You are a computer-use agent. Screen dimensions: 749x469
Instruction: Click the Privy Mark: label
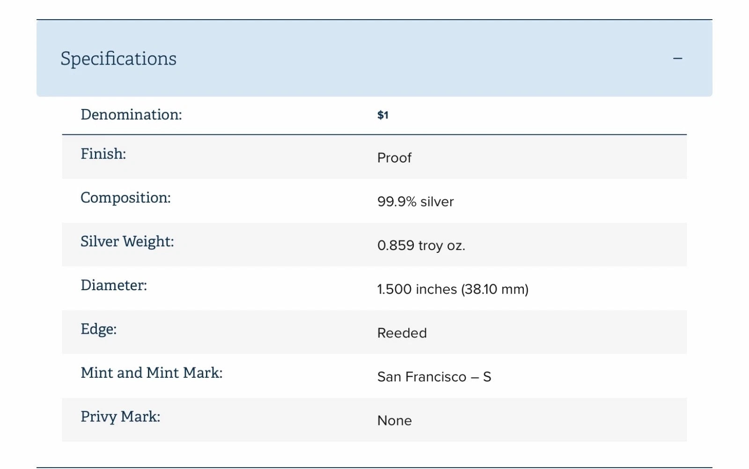coord(120,417)
